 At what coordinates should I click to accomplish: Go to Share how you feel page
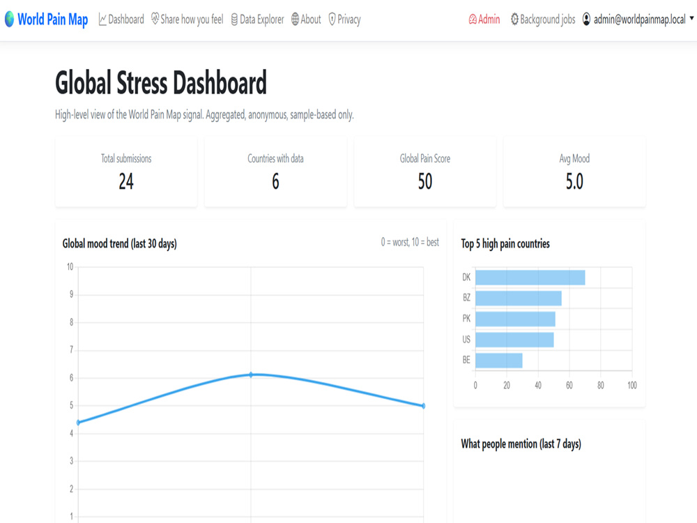tap(187, 19)
